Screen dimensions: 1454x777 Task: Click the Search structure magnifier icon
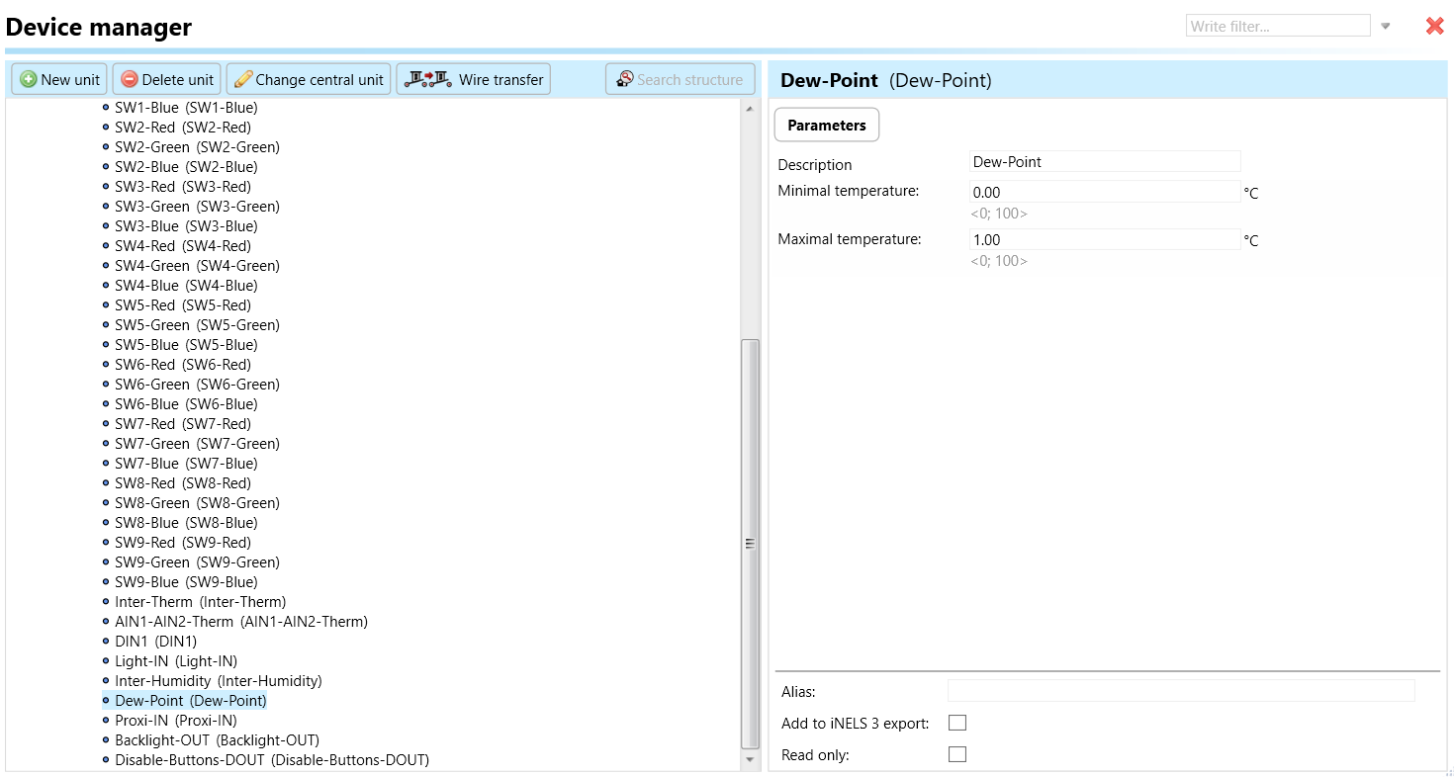[x=624, y=79]
